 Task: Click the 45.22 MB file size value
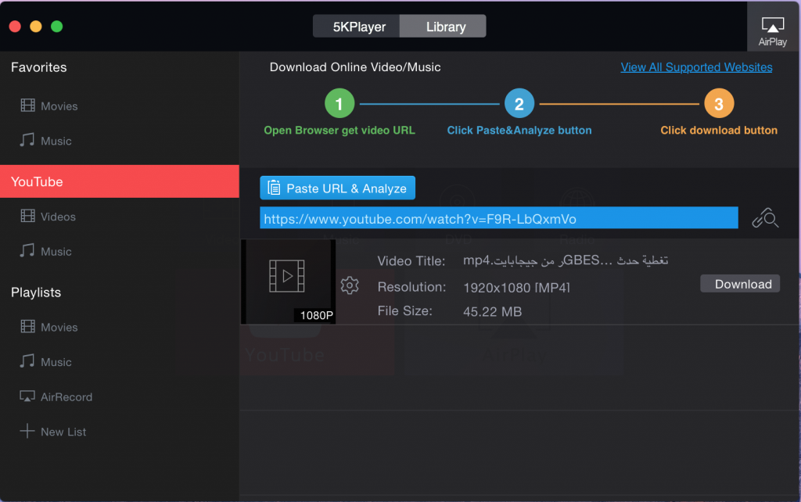coord(493,311)
